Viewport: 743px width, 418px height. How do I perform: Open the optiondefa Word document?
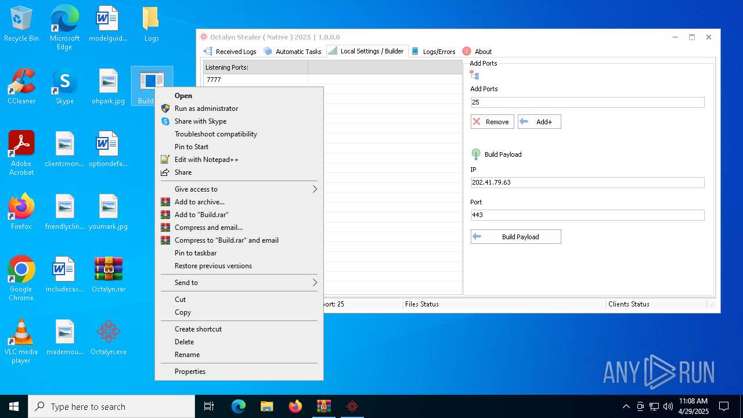(108, 150)
